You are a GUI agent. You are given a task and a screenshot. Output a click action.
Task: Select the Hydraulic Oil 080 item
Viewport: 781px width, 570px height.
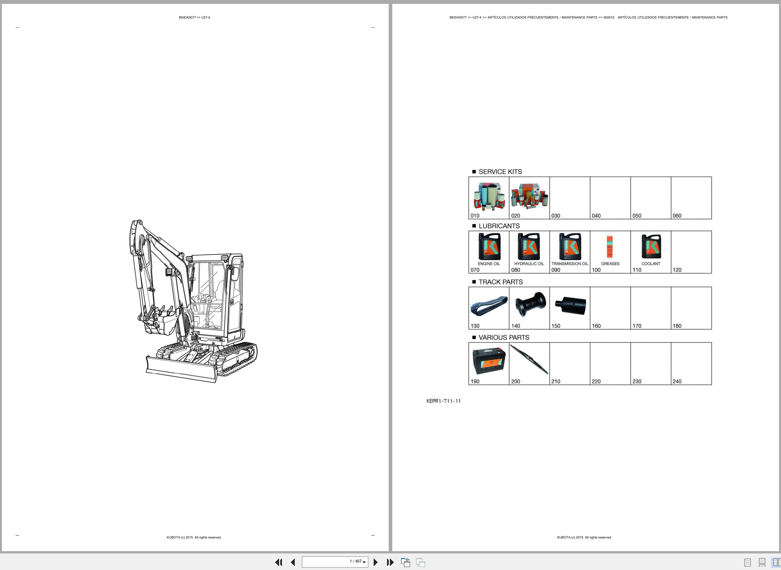coord(529,252)
